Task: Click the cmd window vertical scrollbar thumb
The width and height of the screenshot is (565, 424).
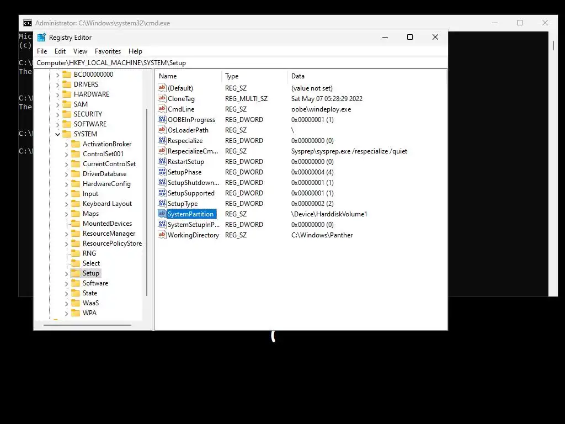Action: pyautogui.click(x=553, y=45)
